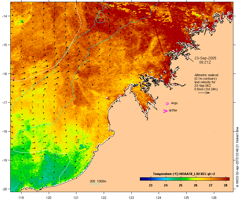
Task: Click the green 25 degree colorbar region
Action: (180, 179)
